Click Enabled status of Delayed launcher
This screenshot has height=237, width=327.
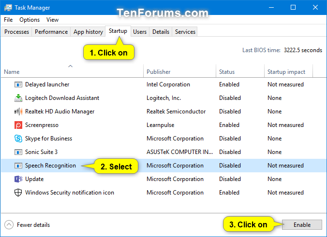(x=229, y=84)
